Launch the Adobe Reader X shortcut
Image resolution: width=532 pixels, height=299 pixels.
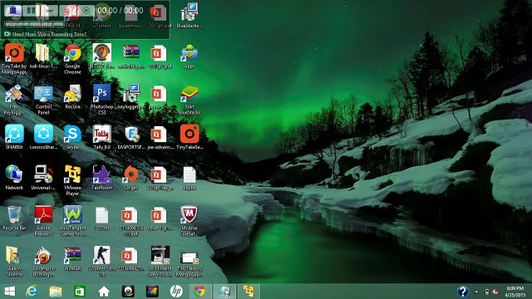(43, 221)
